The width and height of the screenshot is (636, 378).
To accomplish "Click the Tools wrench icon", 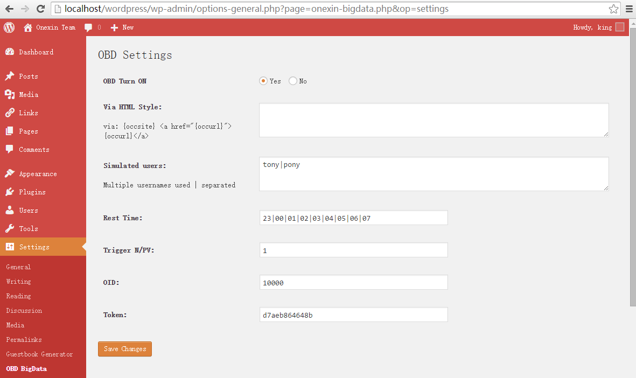I will pos(10,228).
